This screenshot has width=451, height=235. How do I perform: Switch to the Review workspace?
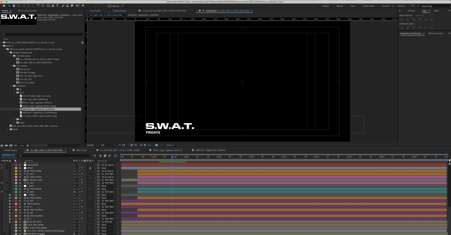pyautogui.click(x=339, y=6)
